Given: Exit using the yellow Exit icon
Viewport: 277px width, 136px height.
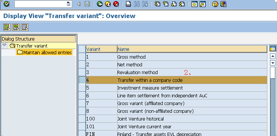Looking at the screenshot, I should 108,4.
